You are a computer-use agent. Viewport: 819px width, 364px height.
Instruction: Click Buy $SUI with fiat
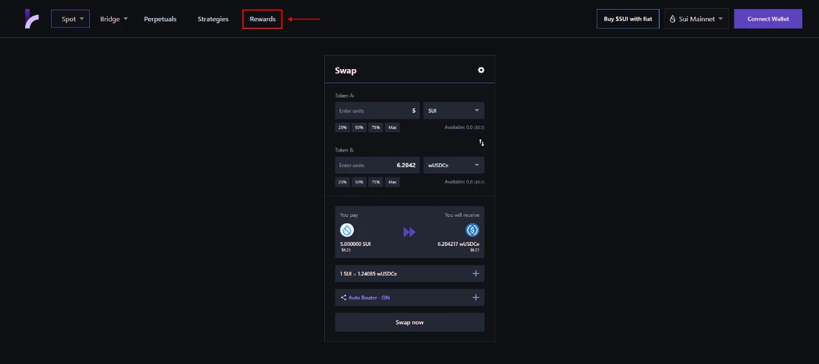(628, 19)
